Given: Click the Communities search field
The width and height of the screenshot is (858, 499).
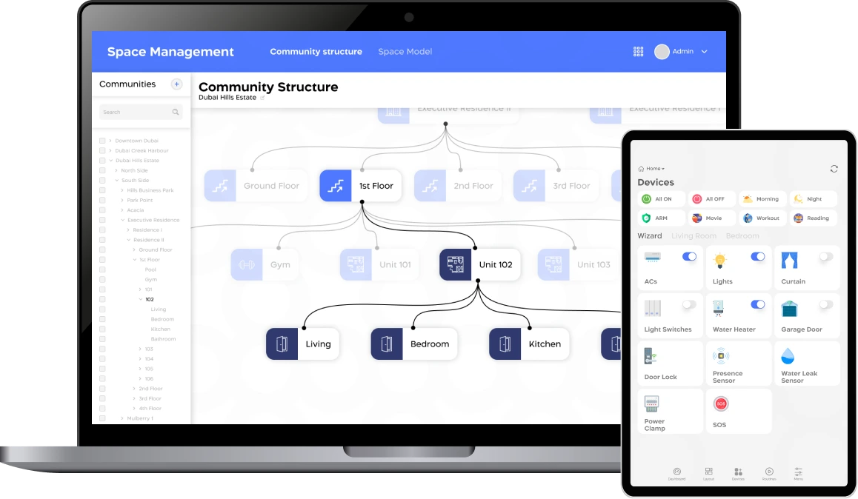Looking at the screenshot, I should pyautogui.click(x=136, y=113).
